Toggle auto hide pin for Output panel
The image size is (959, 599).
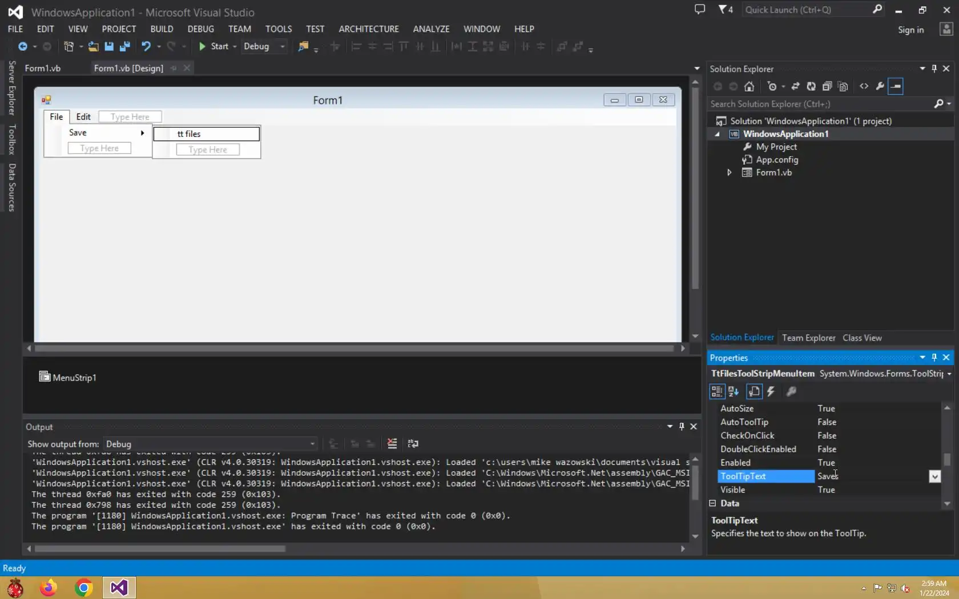[x=682, y=426]
